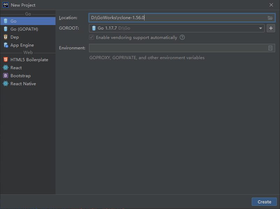Open the Go 1.17.7 SDK combo box
The height and width of the screenshot is (209, 280).
point(177,28)
